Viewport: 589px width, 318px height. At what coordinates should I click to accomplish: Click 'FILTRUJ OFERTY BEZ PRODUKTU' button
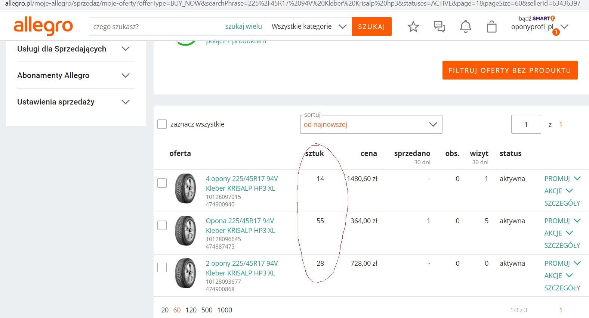pyautogui.click(x=510, y=70)
